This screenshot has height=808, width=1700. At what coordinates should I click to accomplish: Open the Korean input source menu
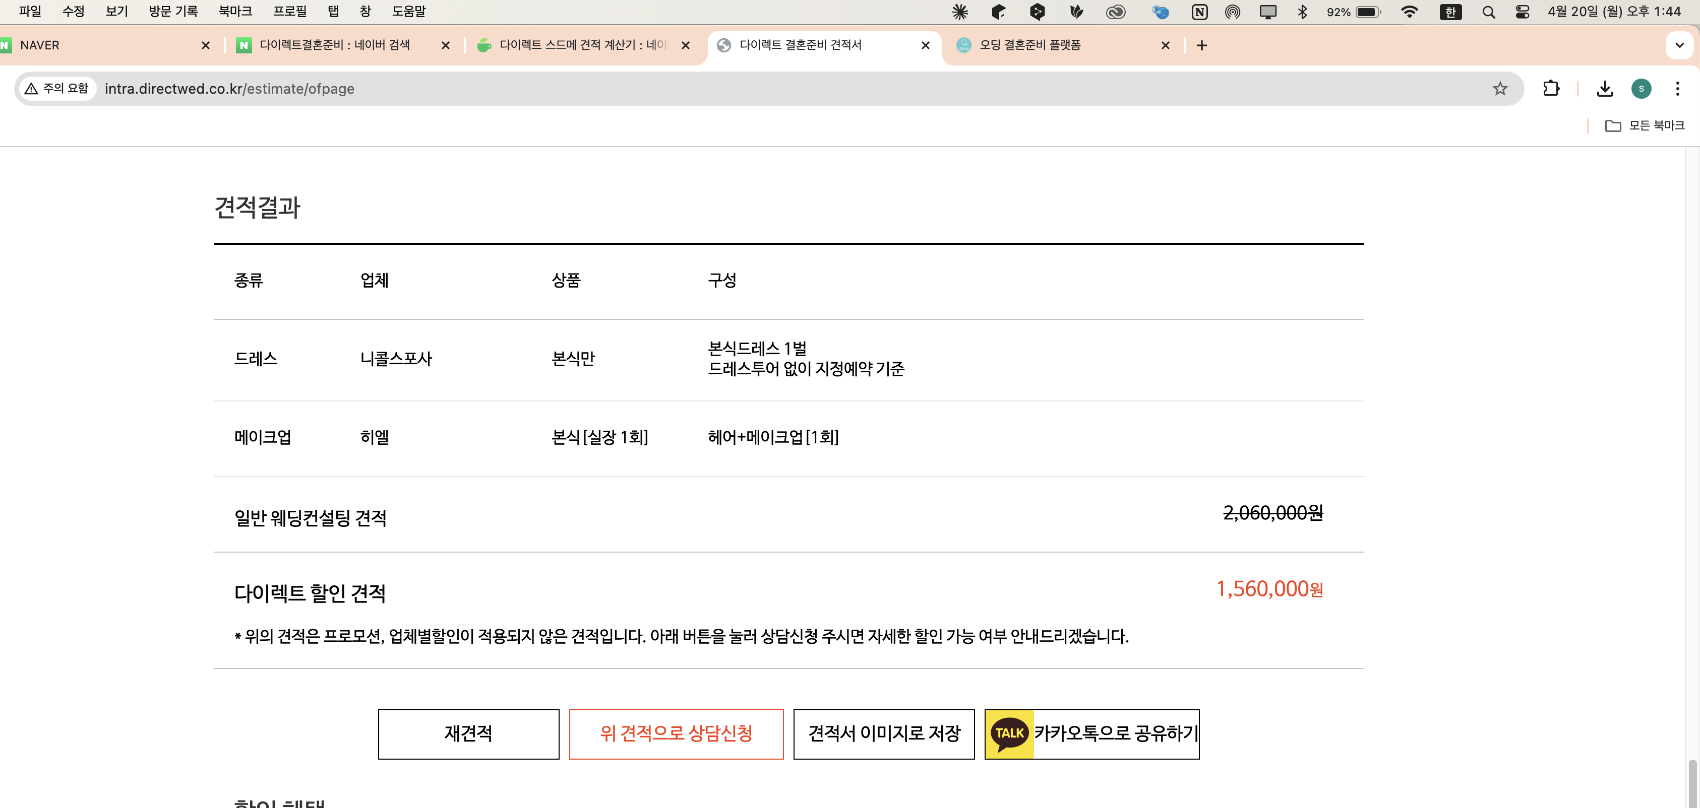pyautogui.click(x=1450, y=11)
